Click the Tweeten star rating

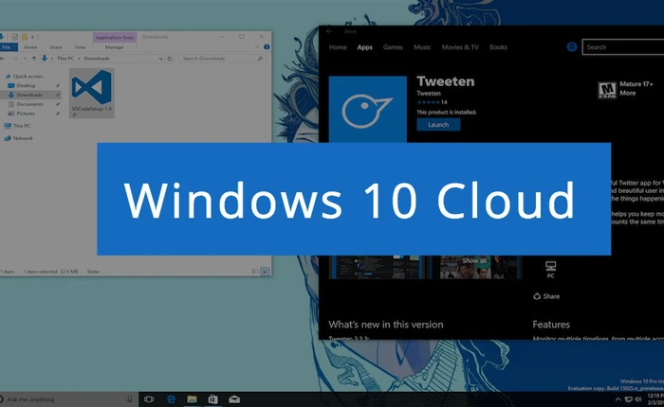click(x=428, y=102)
